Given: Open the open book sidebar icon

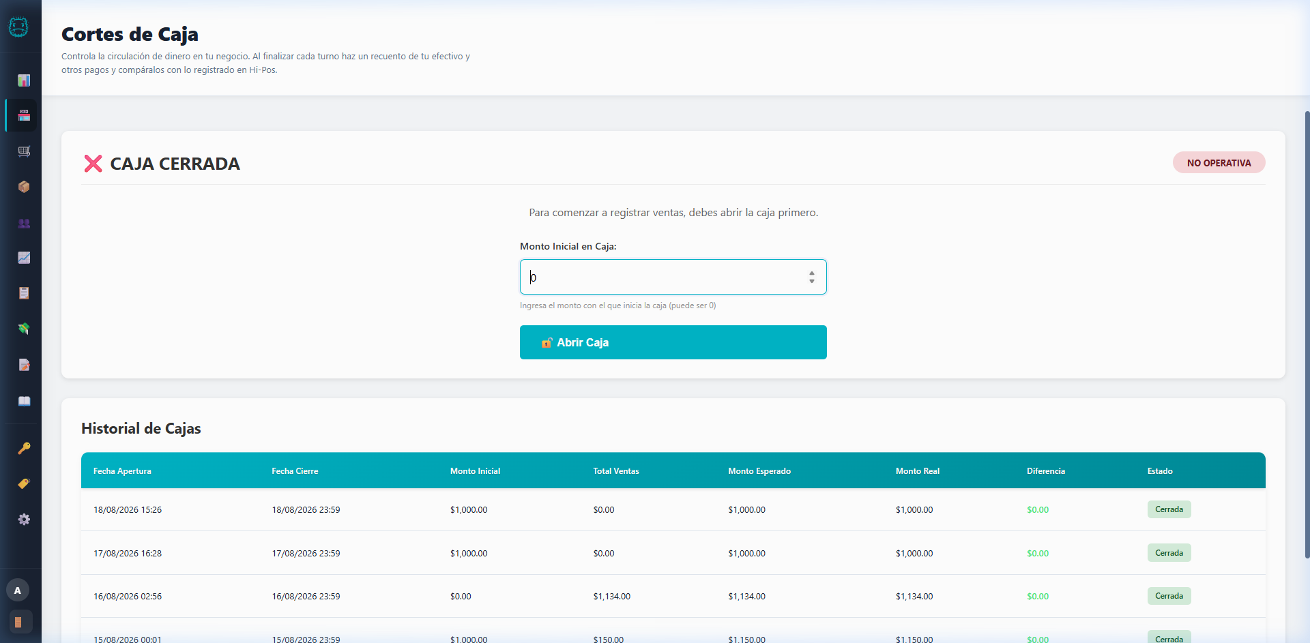Looking at the screenshot, I should (24, 401).
